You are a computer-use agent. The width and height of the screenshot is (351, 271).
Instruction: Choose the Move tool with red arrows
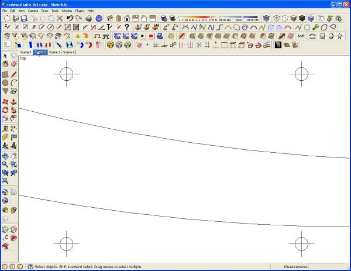[x=5, y=102]
